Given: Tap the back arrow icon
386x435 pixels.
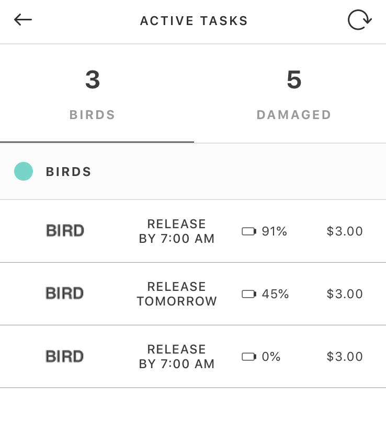Looking at the screenshot, I should point(23,20).
